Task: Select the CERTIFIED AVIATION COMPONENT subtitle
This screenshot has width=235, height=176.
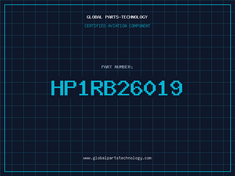Action: (x=117, y=26)
